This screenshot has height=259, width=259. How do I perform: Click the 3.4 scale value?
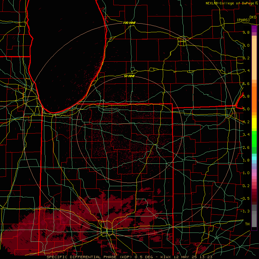(x=246, y=135)
